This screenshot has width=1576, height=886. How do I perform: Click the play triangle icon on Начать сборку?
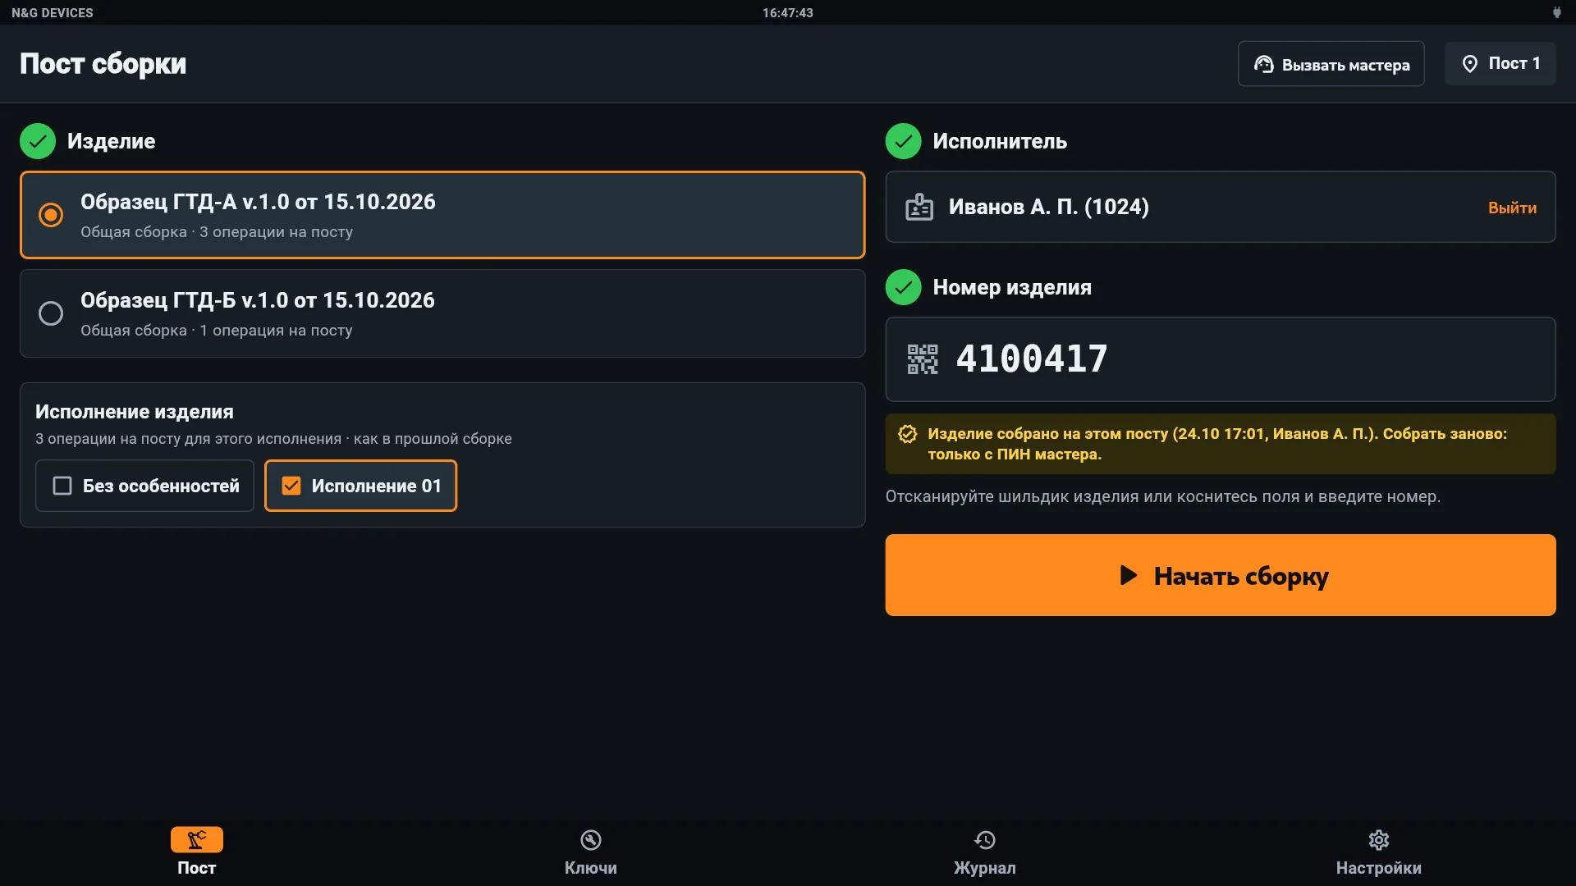(x=1129, y=575)
